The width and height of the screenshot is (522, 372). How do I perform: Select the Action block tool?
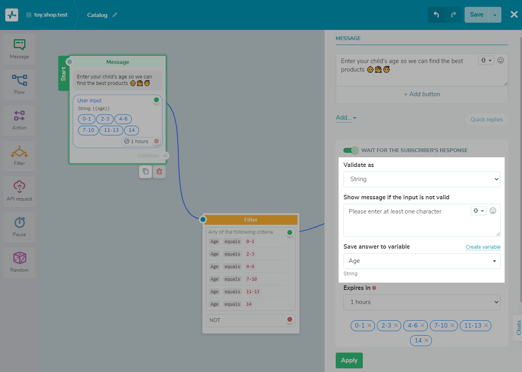pos(19,120)
